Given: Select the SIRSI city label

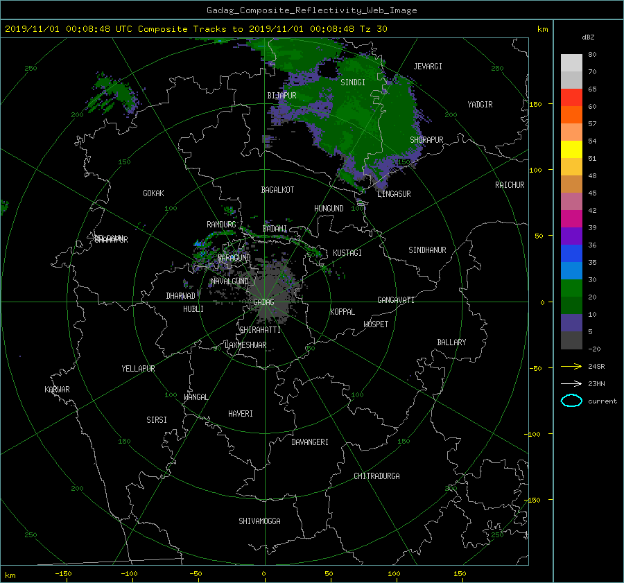Looking at the screenshot, I should [157, 420].
